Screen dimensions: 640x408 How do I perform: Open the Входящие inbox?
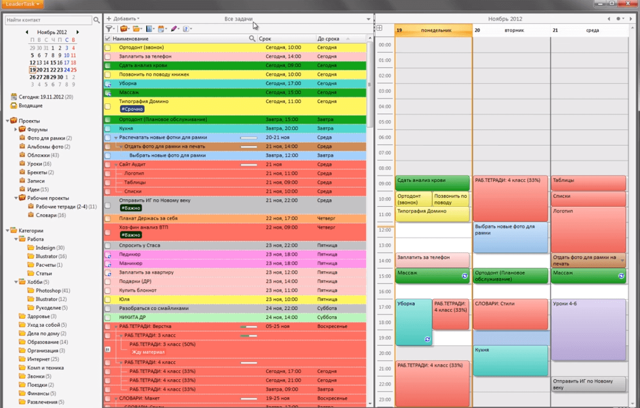[30, 106]
